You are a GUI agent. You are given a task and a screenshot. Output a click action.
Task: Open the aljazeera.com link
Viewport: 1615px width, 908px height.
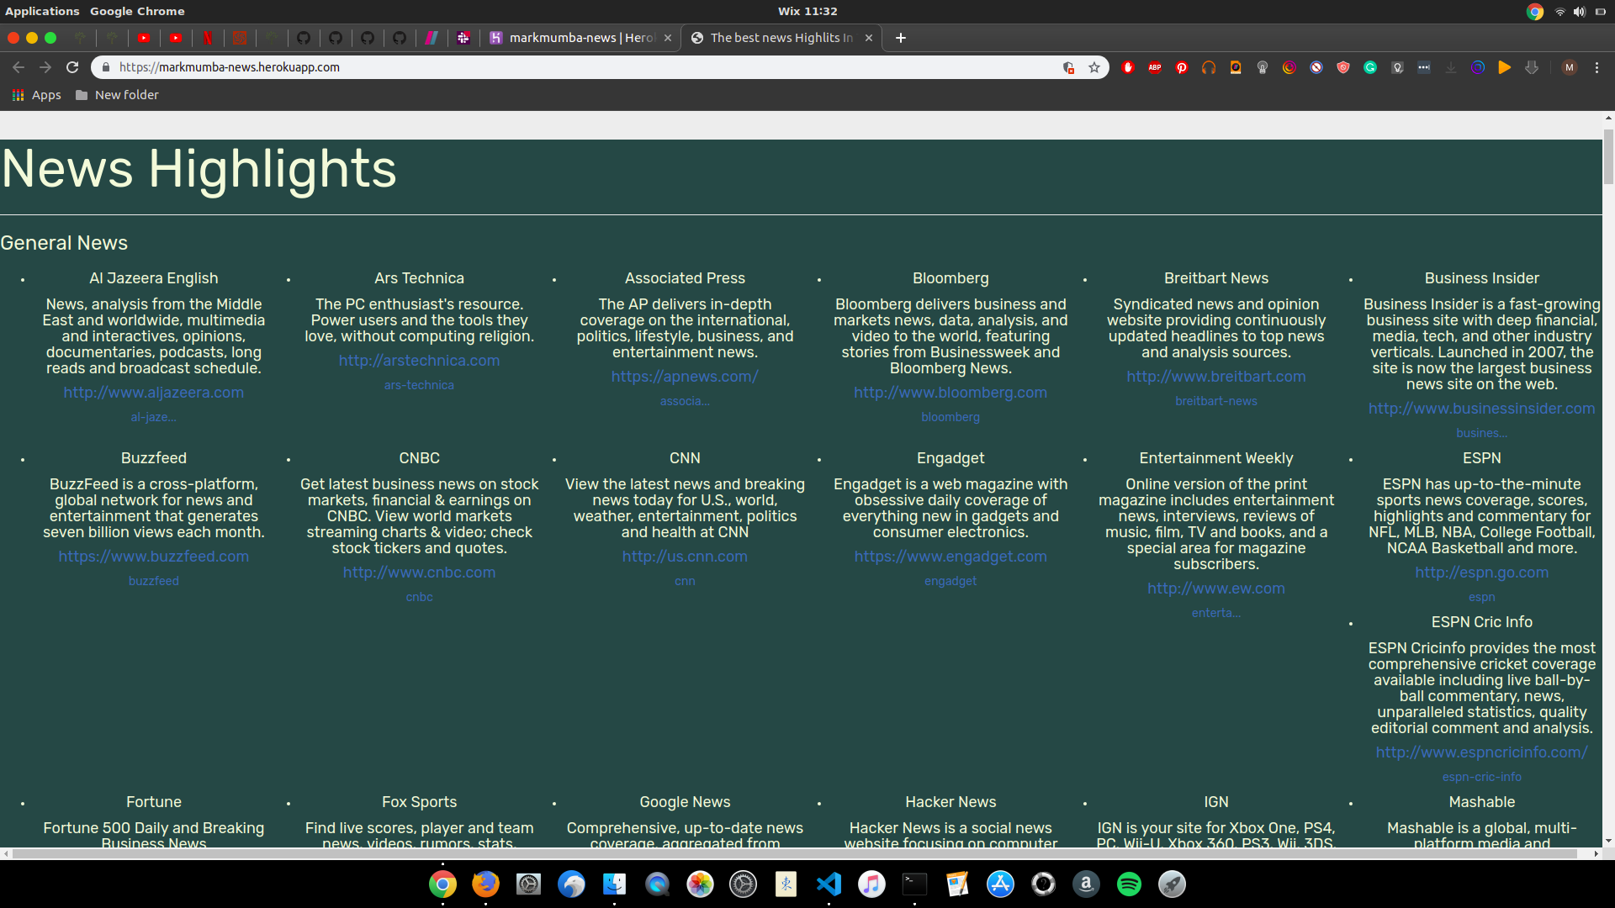[x=153, y=393]
